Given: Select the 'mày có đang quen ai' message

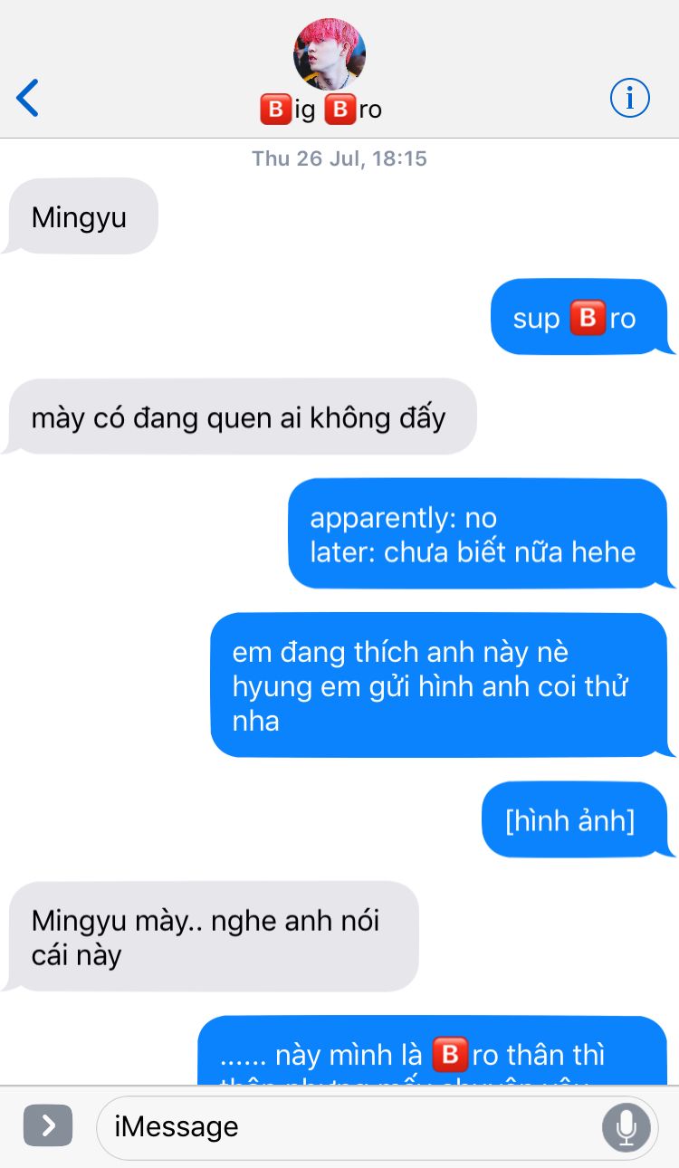Looking at the screenshot, I should (x=242, y=417).
